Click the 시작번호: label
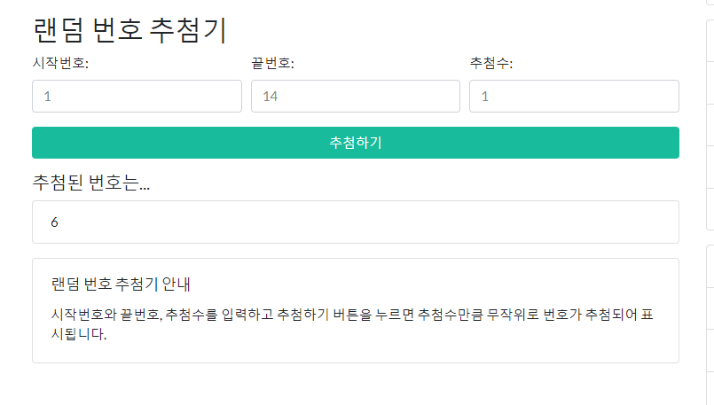Viewport: 714px width, 405px height. 60,64
